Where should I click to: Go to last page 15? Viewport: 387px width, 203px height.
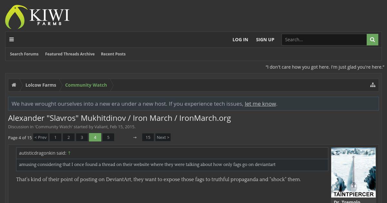coord(148,137)
